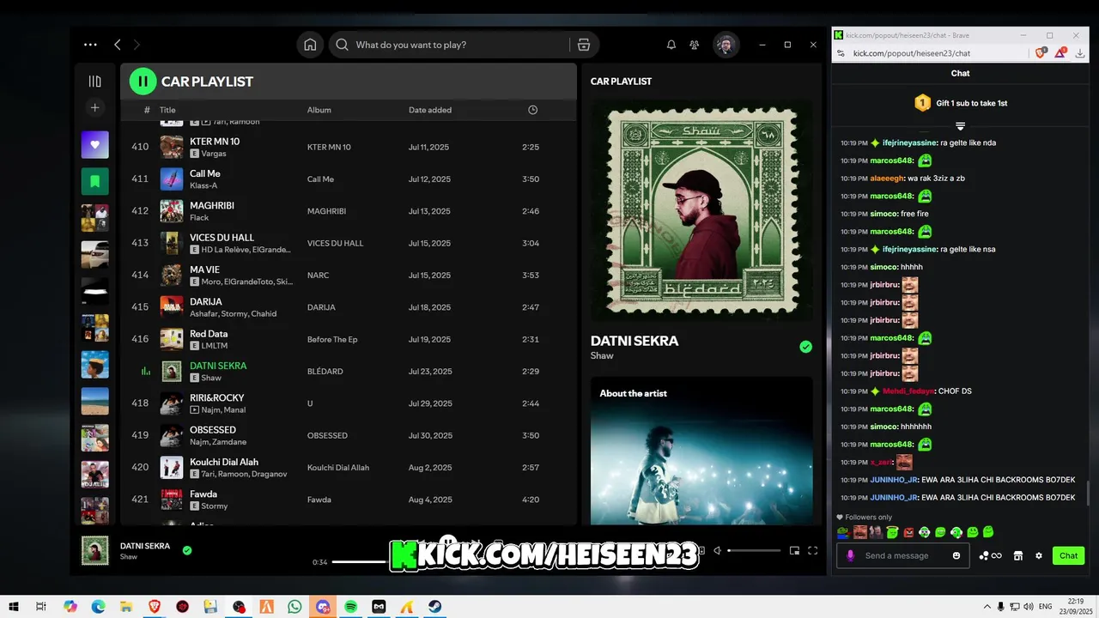Open Spotify three-dot menu
The height and width of the screenshot is (618, 1099).
click(x=90, y=45)
